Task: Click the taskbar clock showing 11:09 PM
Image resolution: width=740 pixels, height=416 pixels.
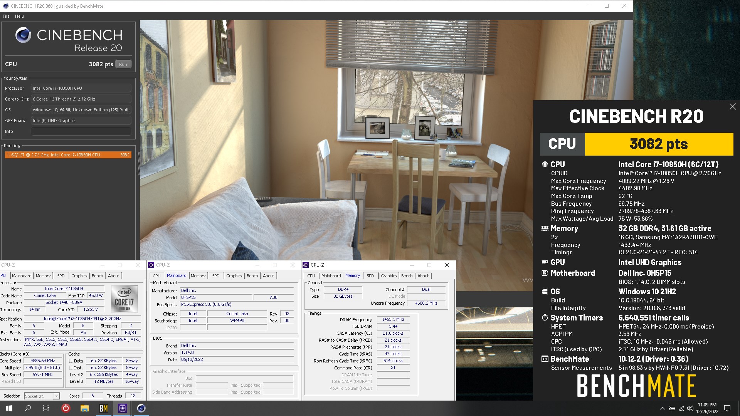Action: tap(707, 408)
